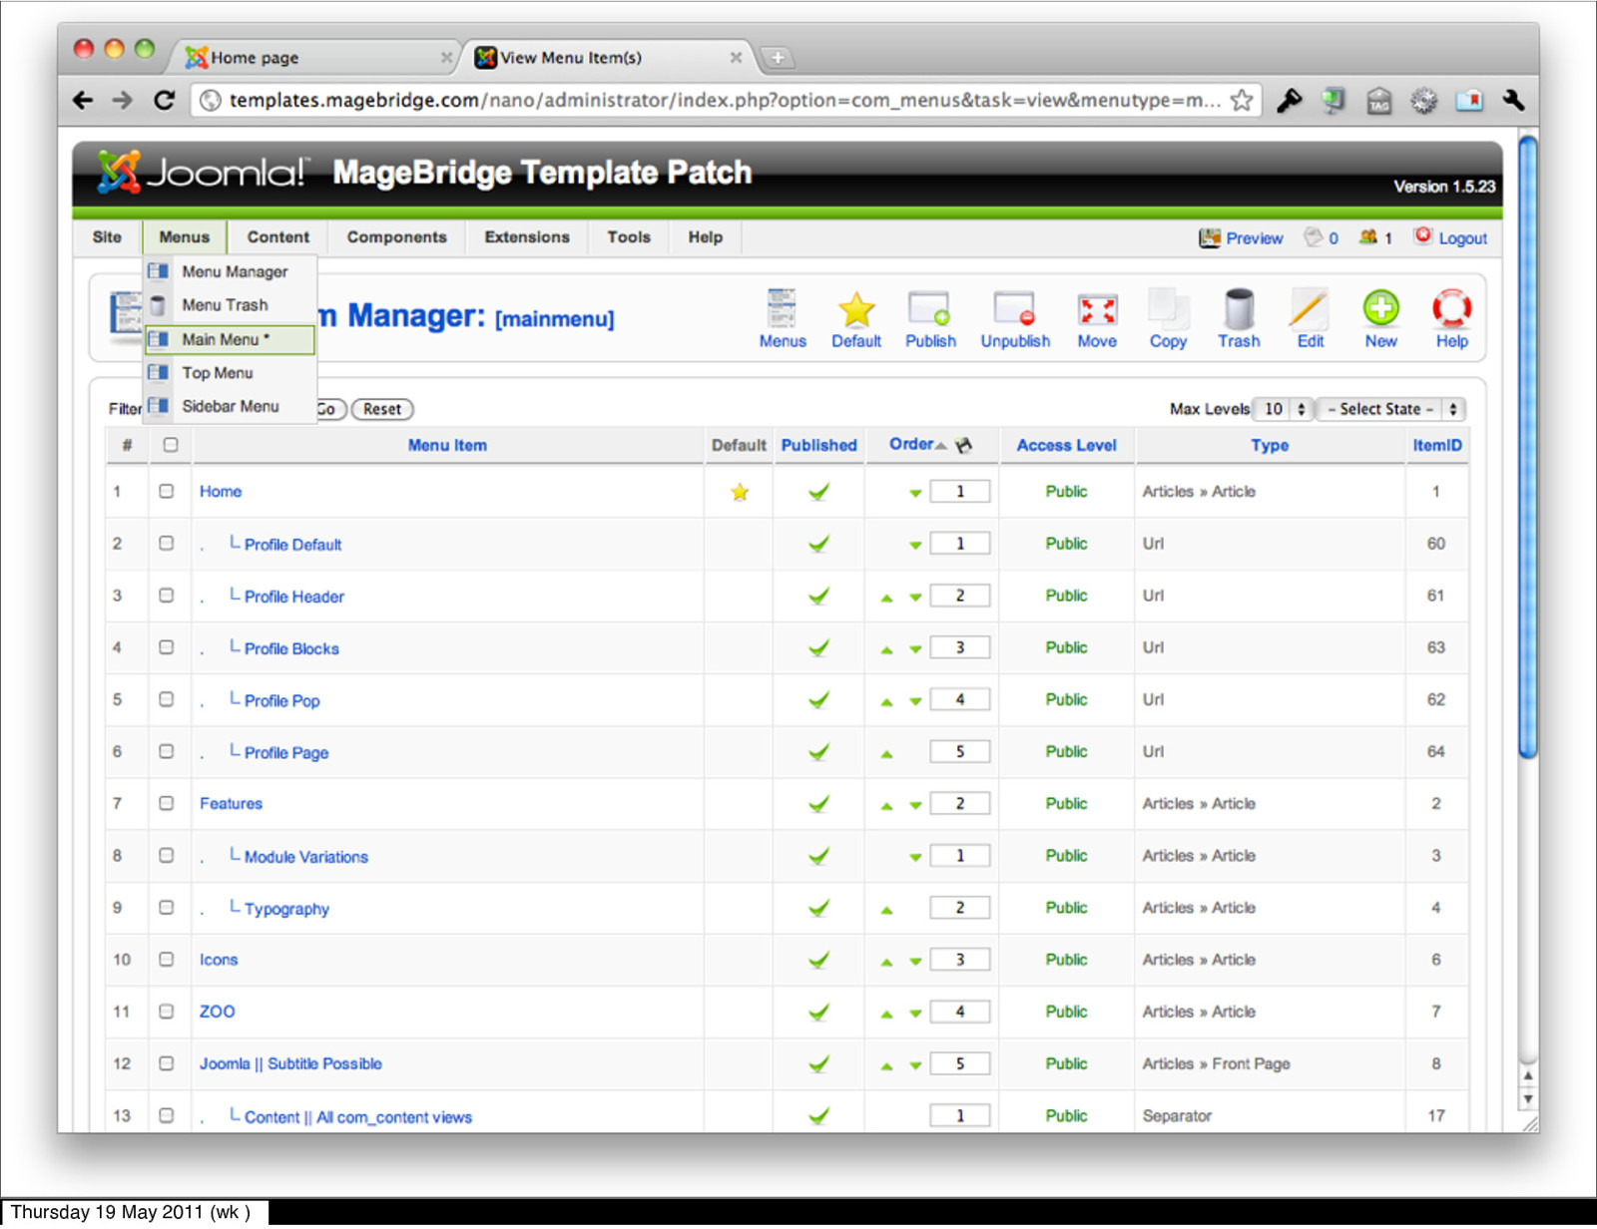Open the Menus top menu
This screenshot has height=1229, width=1597.
(x=185, y=237)
